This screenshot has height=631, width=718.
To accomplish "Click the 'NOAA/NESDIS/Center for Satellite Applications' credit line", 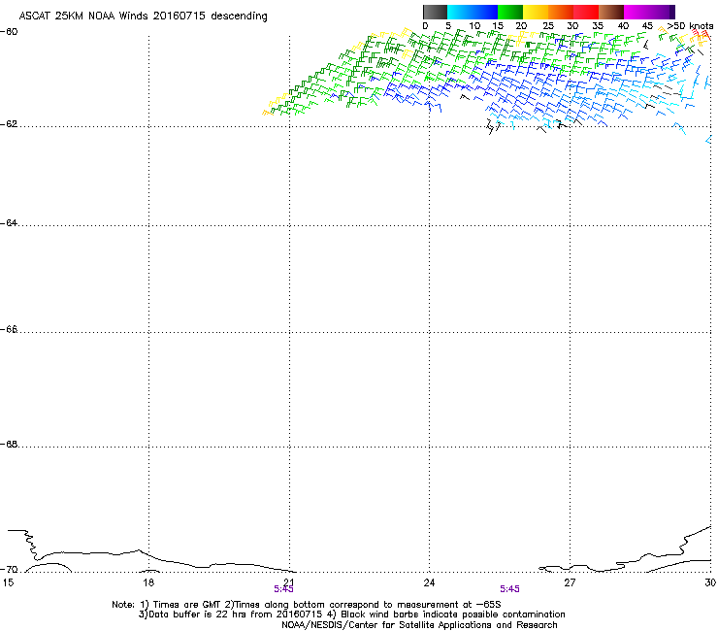I will point(419,625).
